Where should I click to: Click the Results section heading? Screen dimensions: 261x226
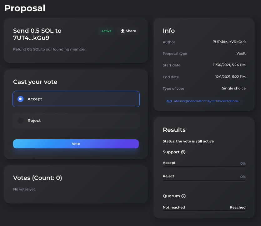point(174,130)
